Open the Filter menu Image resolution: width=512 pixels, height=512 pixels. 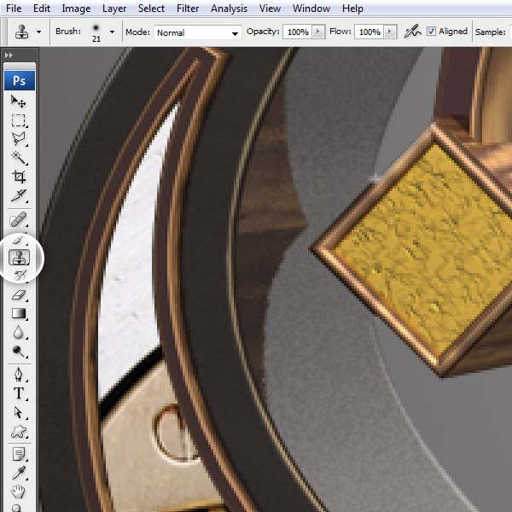[x=188, y=9]
